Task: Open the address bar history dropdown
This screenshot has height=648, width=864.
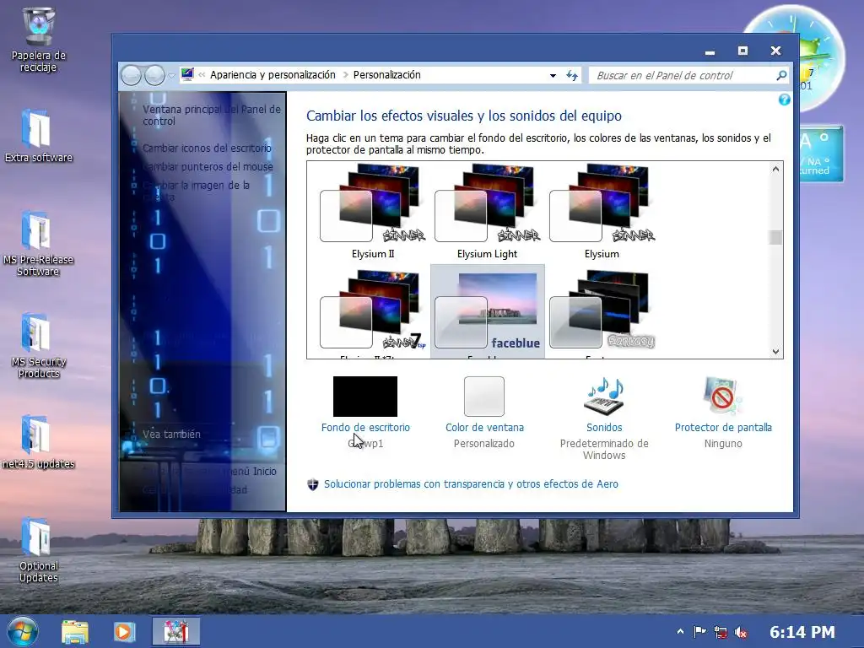Action: tap(553, 75)
